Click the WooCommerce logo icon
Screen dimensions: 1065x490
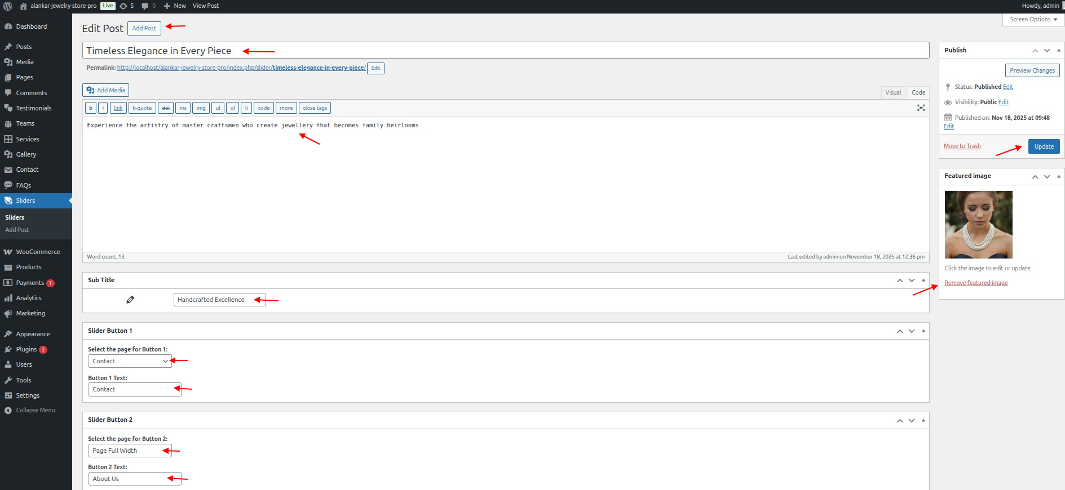(8, 252)
